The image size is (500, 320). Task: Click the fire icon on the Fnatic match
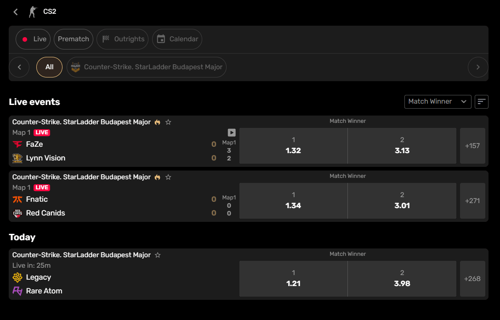157,177
